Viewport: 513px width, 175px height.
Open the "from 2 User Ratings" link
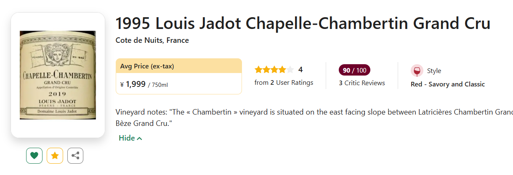(x=284, y=83)
